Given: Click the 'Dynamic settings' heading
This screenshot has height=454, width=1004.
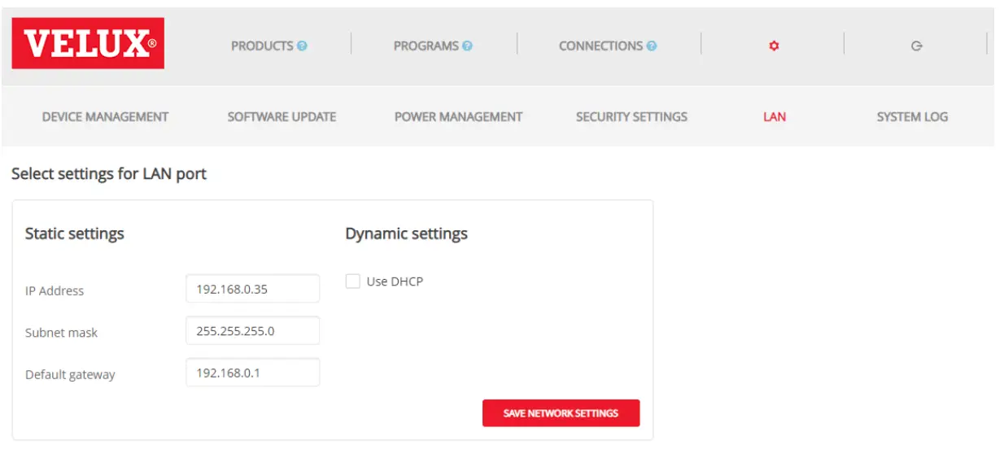Looking at the screenshot, I should pyautogui.click(x=406, y=234).
